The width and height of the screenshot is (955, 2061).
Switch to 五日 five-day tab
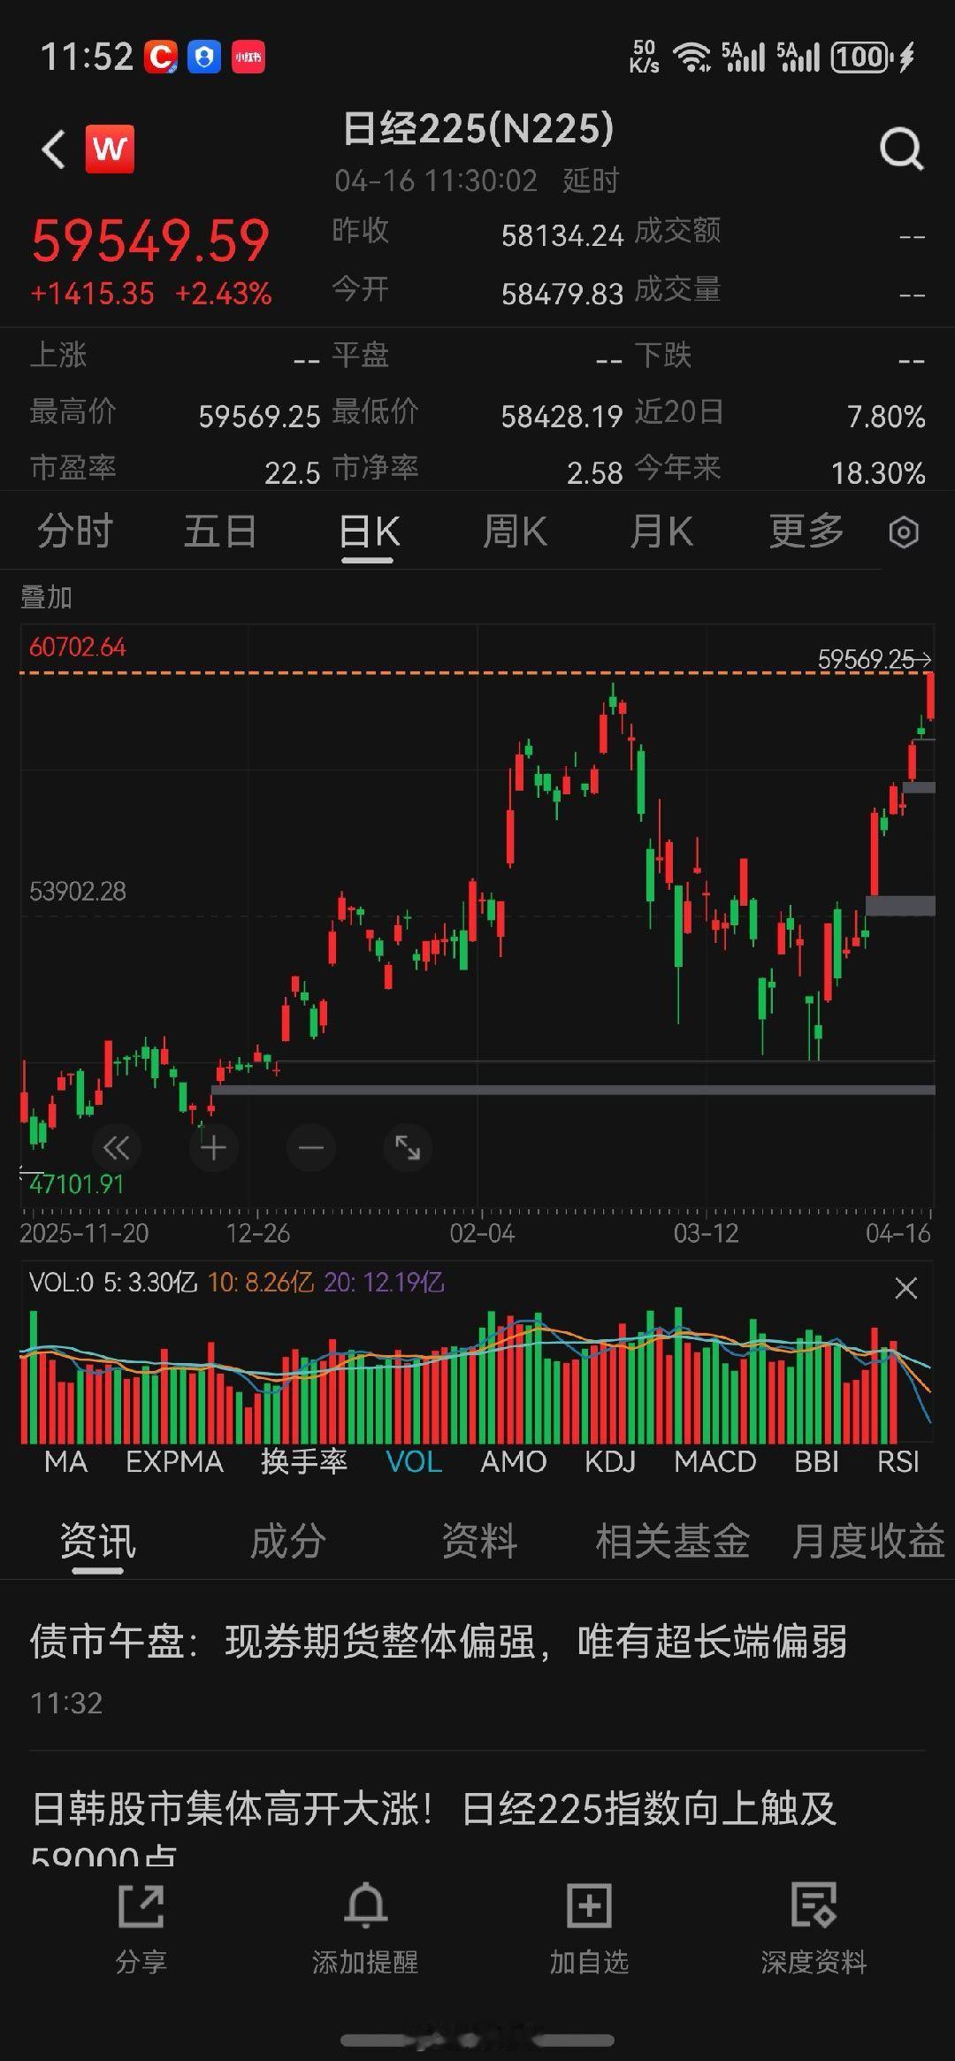click(x=220, y=532)
